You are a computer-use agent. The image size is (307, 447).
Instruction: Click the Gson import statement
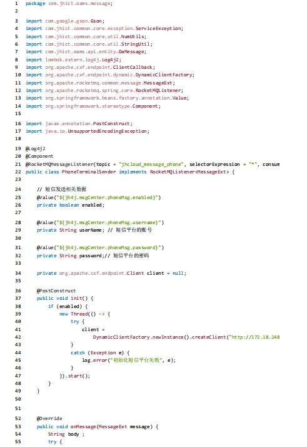pyautogui.click(x=65, y=21)
